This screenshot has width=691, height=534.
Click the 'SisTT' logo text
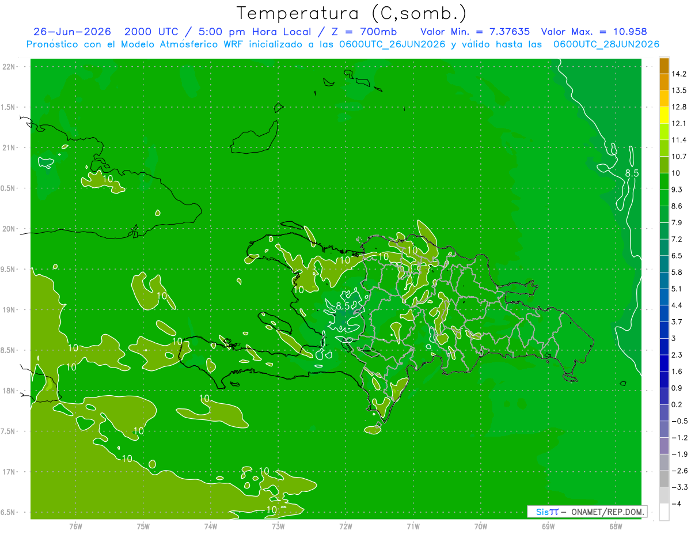(547, 512)
